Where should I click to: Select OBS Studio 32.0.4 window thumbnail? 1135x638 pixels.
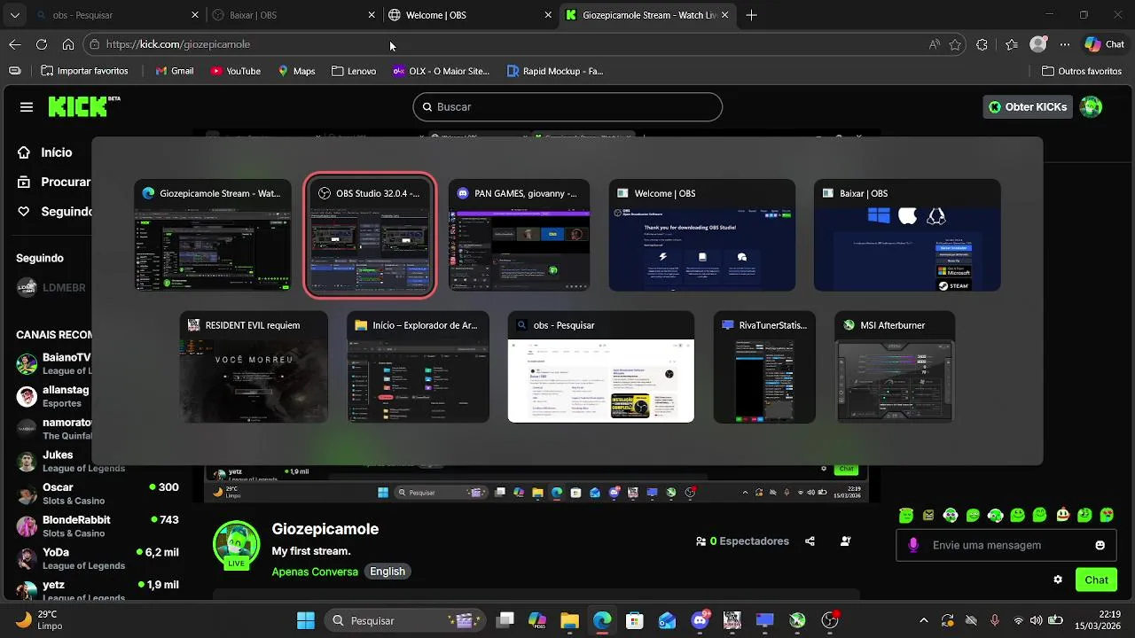coord(370,235)
